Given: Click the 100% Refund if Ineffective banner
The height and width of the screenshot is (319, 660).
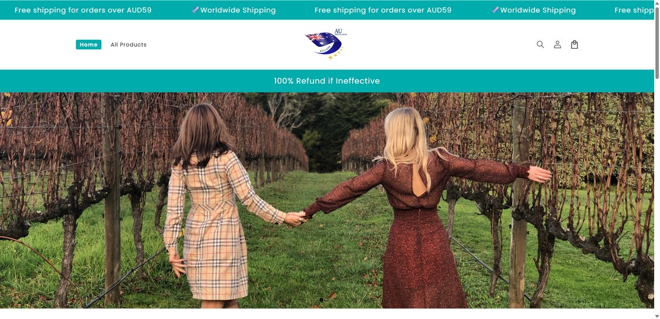Looking at the screenshot, I should [x=326, y=81].
